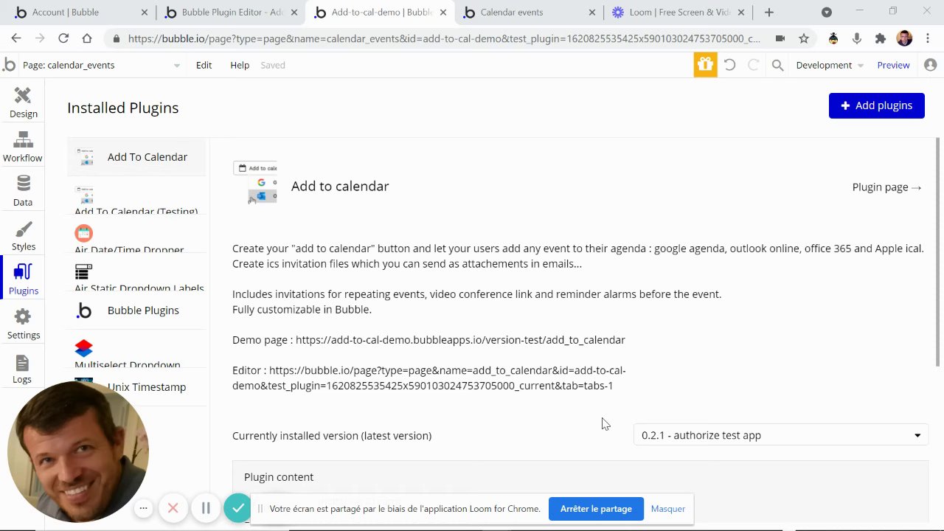Viewport: 944px width, 531px height.
Task: Select Bubble Plugins in the list
Action: [x=137, y=310]
